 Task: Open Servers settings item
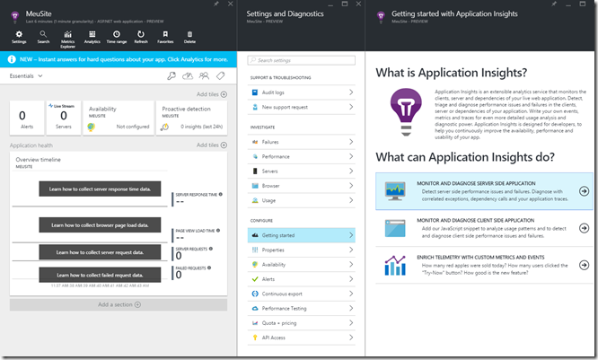pyautogui.click(x=302, y=171)
